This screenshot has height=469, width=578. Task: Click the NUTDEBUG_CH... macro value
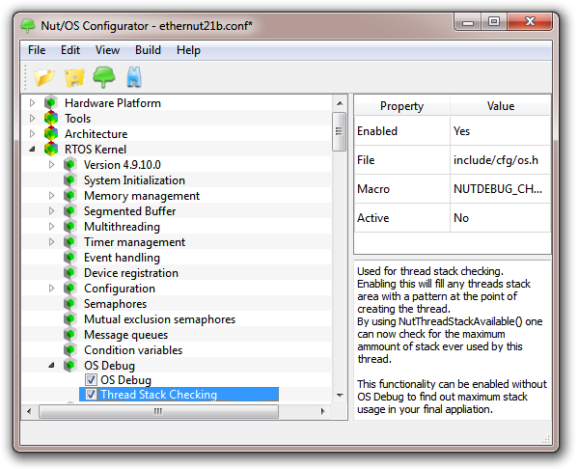click(x=500, y=189)
